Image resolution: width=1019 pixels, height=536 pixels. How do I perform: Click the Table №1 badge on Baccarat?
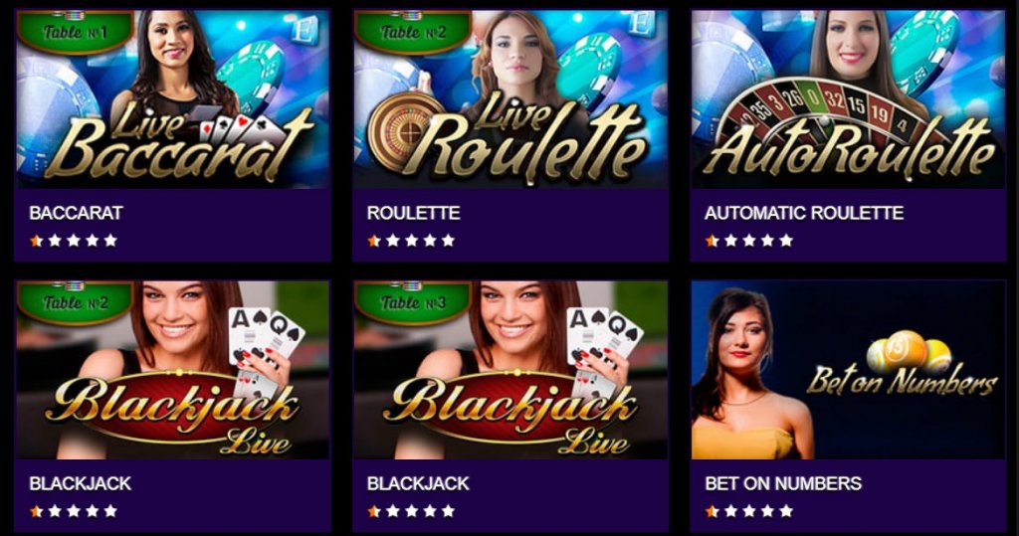click(x=75, y=31)
